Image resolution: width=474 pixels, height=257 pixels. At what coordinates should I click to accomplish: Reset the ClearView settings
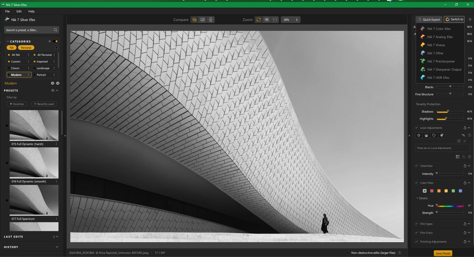pyautogui.click(x=464, y=166)
